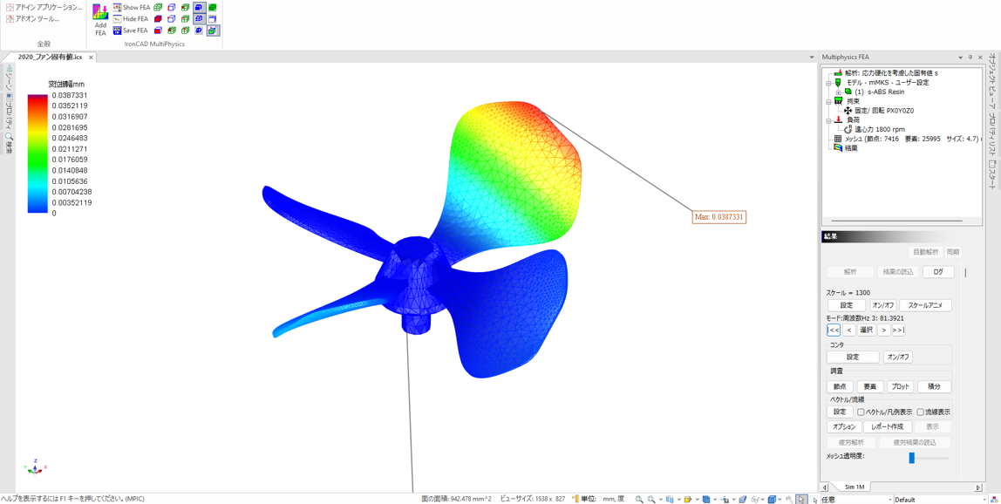Viewport: 1001px width, 504px height.
Task: Toggle コンタ オン/オフ button
Action: click(x=897, y=358)
